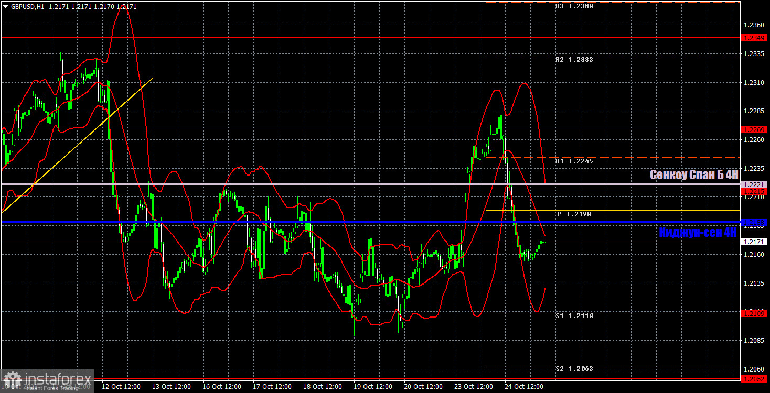Click the OHLC values 1.2171 1.2171 1.2170 1.2171

click(92, 7)
